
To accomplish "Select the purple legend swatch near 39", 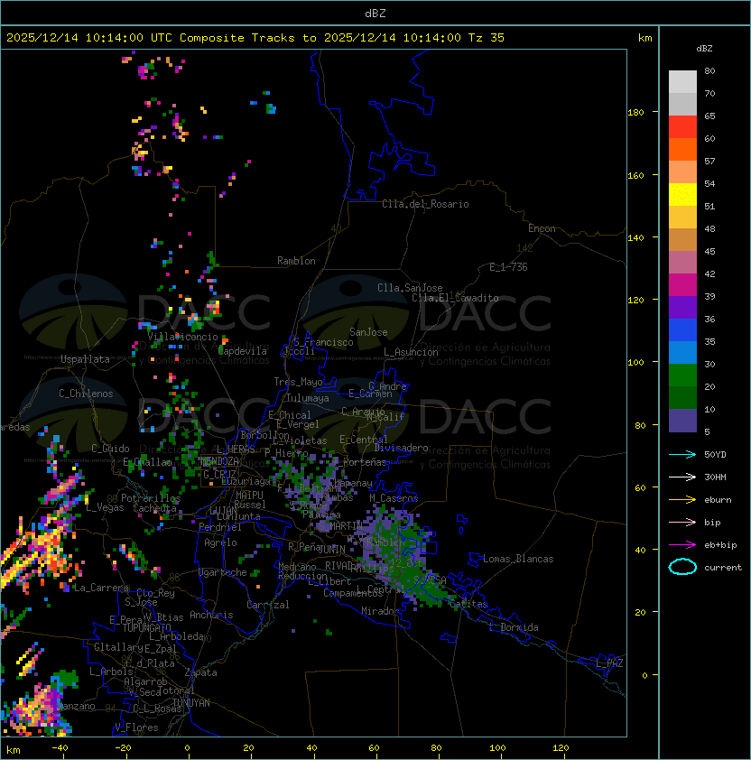I will (682, 307).
